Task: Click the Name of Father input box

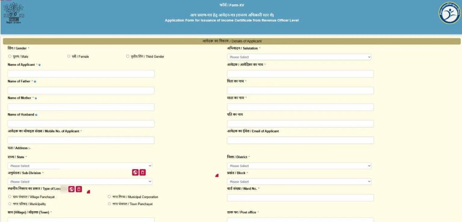Action: 81,91
